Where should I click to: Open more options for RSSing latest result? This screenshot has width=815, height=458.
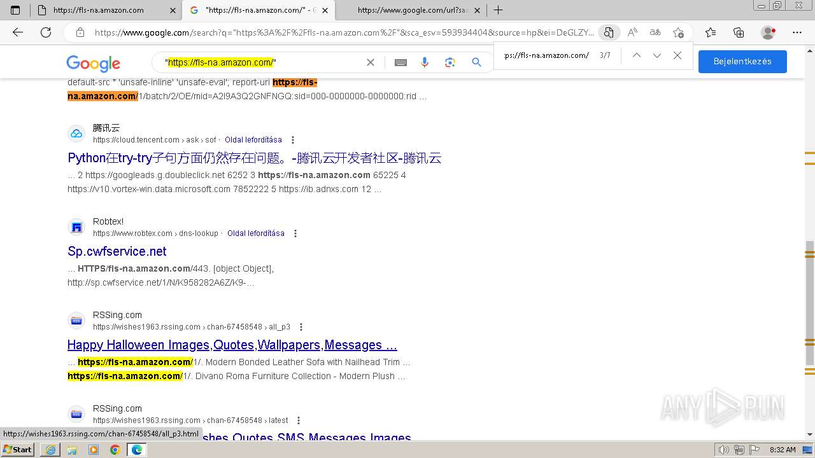point(299,420)
